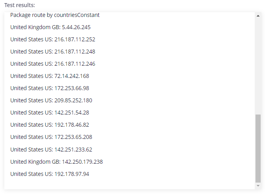Select the United Kingdom GB: 5.44.26.245 line
The width and height of the screenshot is (265, 194).
click(50, 27)
